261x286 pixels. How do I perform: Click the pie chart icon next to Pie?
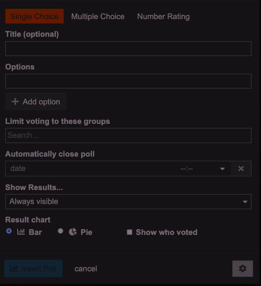pyautogui.click(x=73, y=232)
